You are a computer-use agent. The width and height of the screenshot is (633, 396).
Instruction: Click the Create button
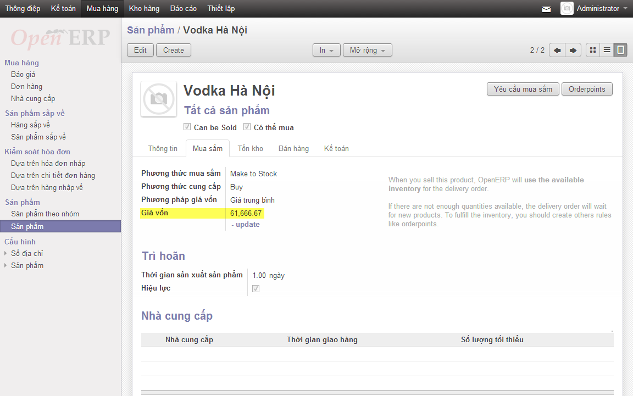(174, 50)
